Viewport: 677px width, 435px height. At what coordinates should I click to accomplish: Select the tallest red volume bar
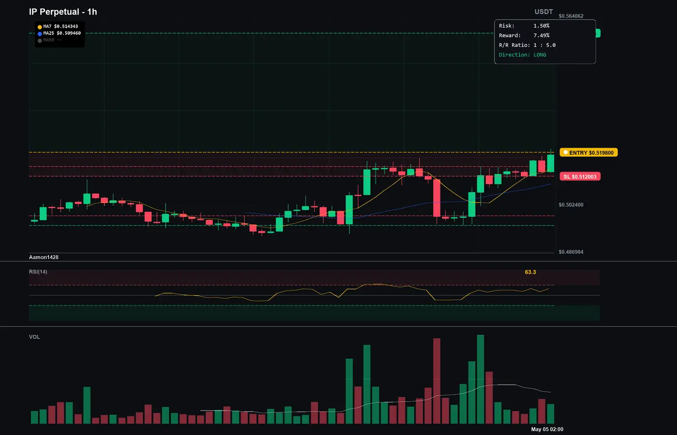437,381
